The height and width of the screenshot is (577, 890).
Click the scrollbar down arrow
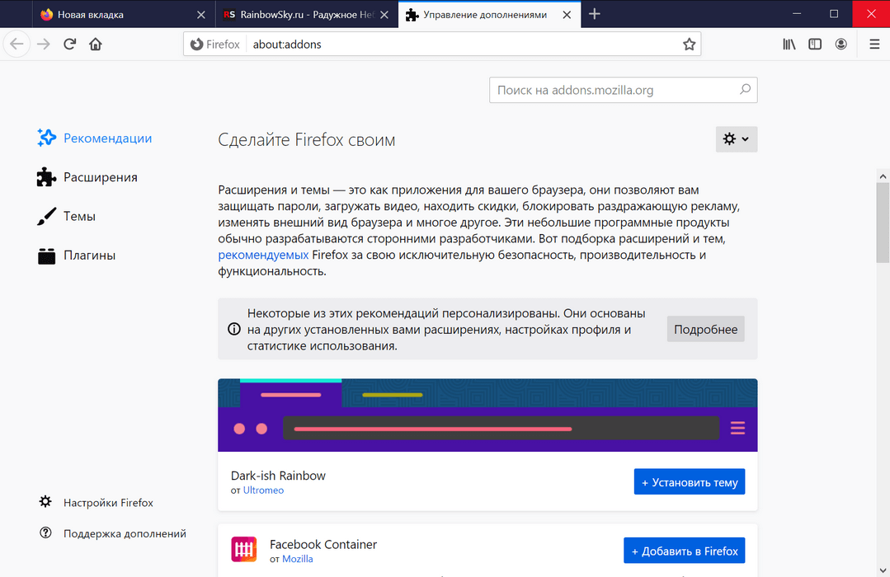(883, 570)
